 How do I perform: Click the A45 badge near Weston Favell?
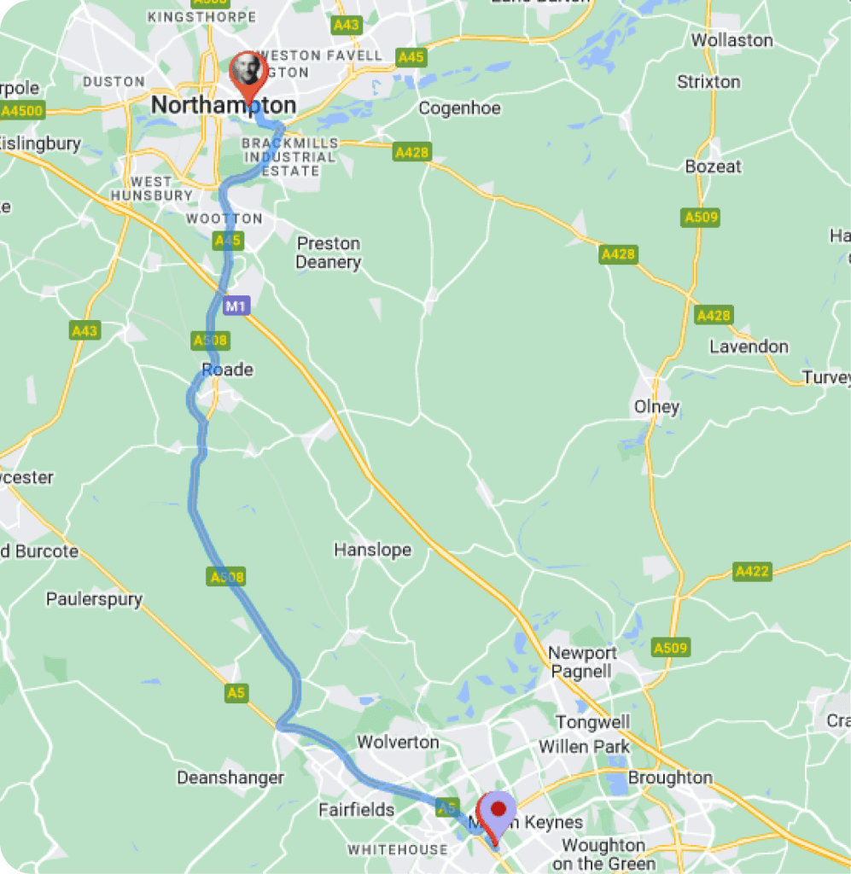pos(411,57)
